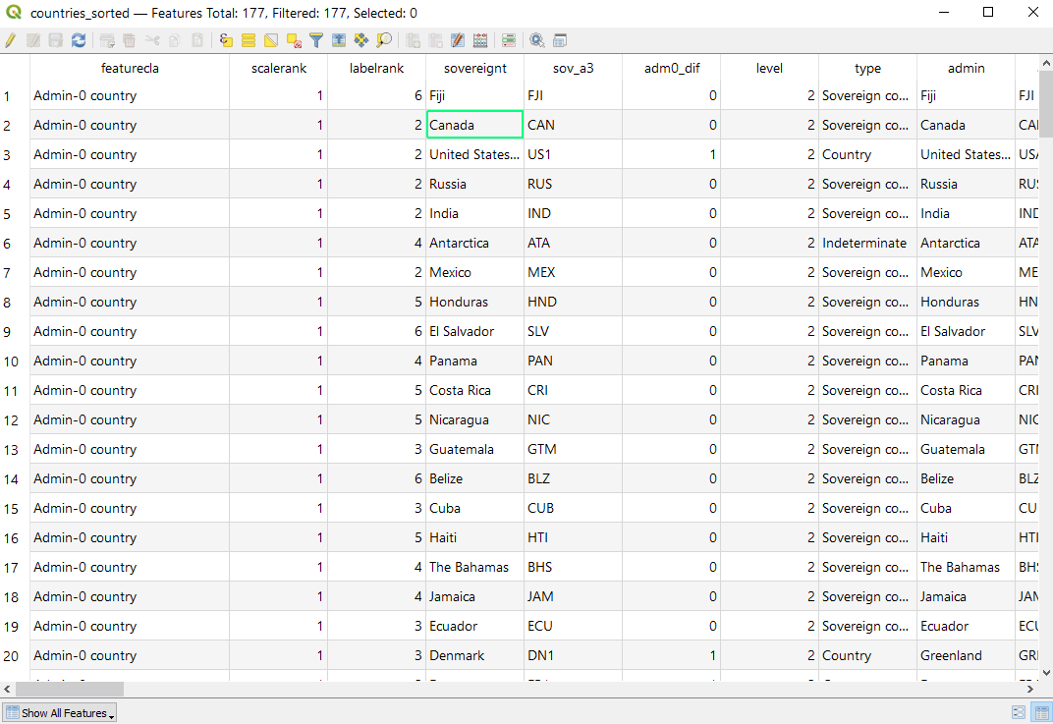Click the new field icon

(413, 40)
